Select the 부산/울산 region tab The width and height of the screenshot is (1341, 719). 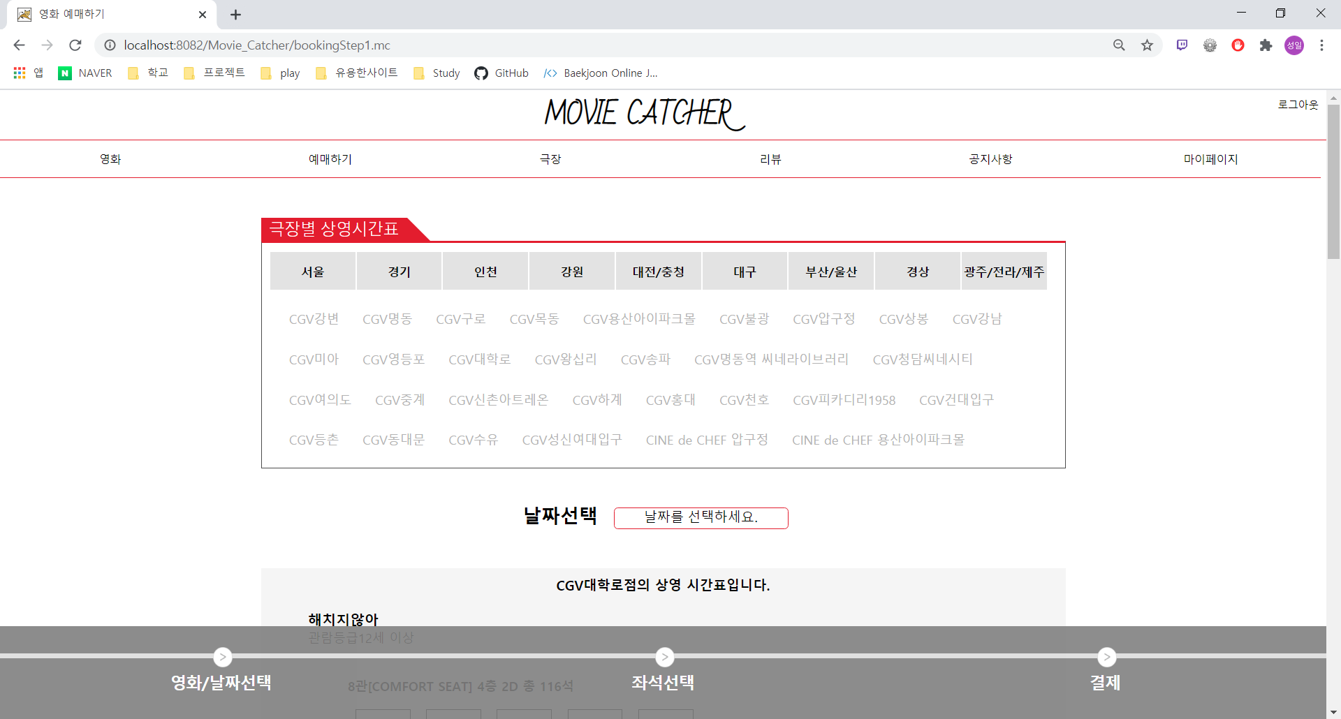(830, 272)
